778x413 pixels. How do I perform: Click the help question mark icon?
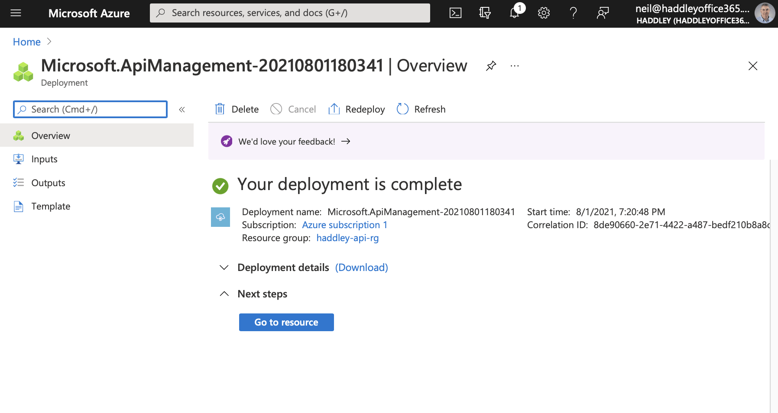click(573, 13)
